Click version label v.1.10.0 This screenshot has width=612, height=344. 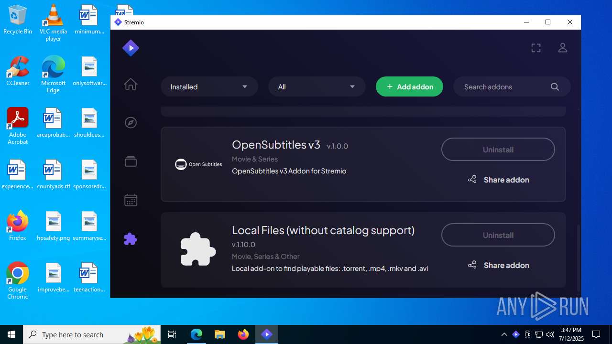point(243,245)
